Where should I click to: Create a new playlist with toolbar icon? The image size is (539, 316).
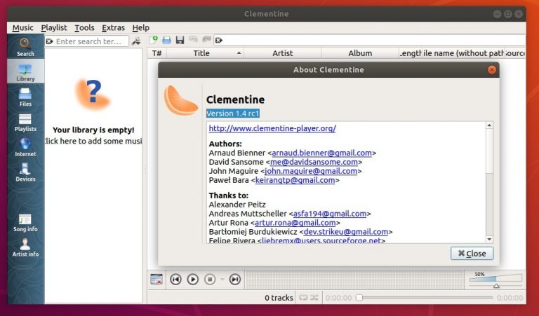[153, 40]
